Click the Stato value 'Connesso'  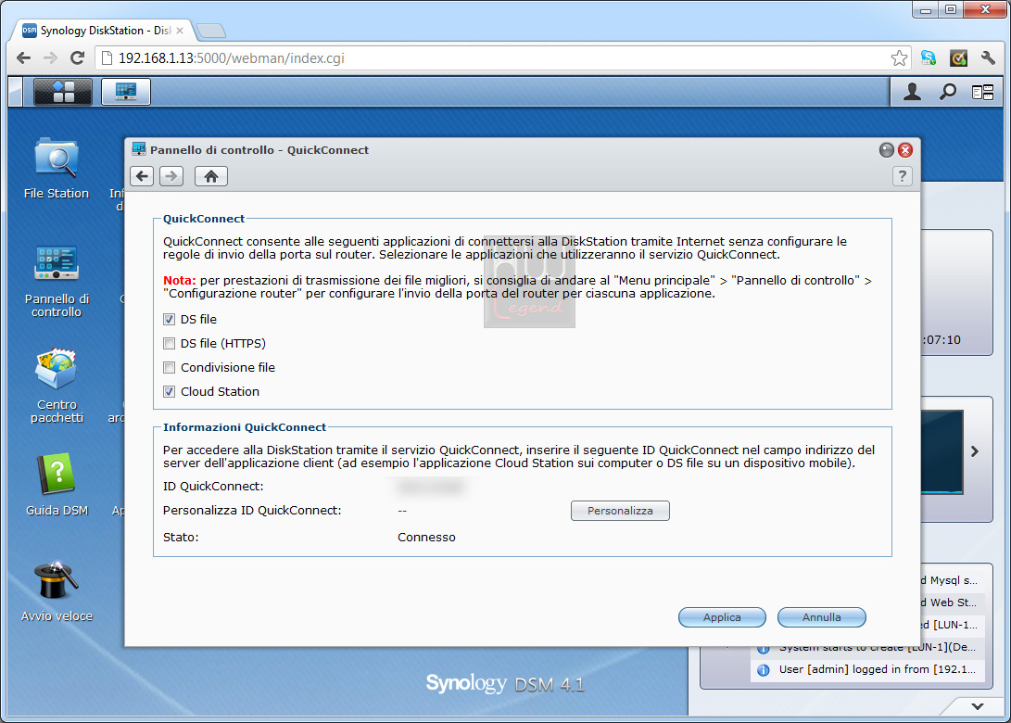[x=426, y=538]
